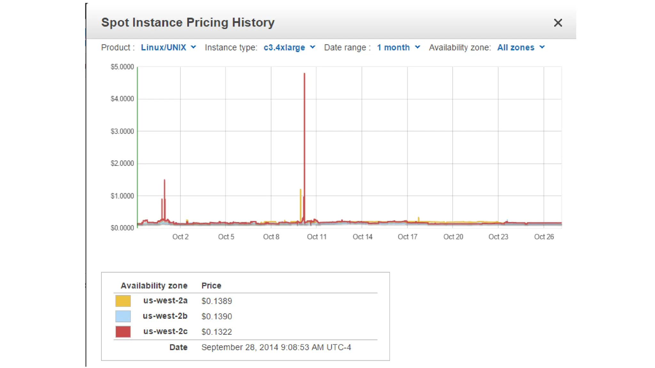
Task: Click the Oct 2 axis label
Action: [180, 237]
